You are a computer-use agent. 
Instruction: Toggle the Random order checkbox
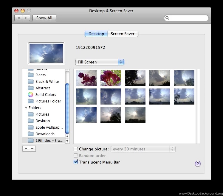tap(76, 155)
